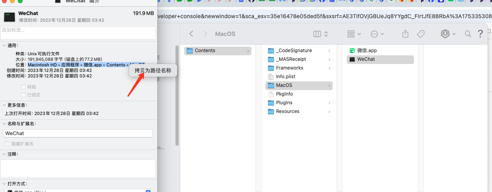Click the Share icon in Finder toolbar
This screenshot has width=492, height=192.
click(405, 34)
